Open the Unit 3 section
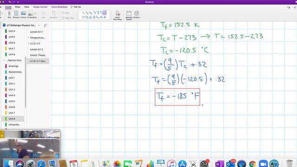 tap(12, 90)
